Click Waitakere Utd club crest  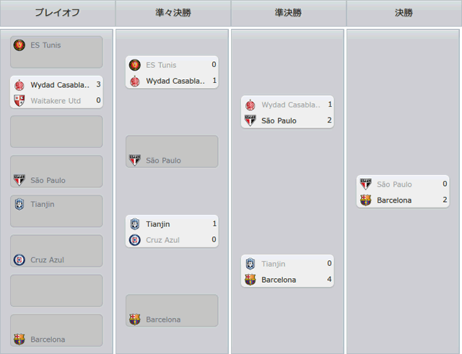19,101
